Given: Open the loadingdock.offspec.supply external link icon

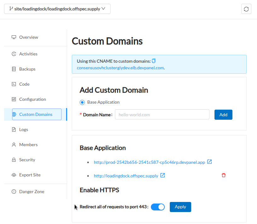Looking at the screenshot, I should [x=163, y=175].
